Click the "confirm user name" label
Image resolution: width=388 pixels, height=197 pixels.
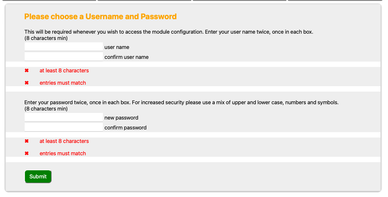(126, 57)
